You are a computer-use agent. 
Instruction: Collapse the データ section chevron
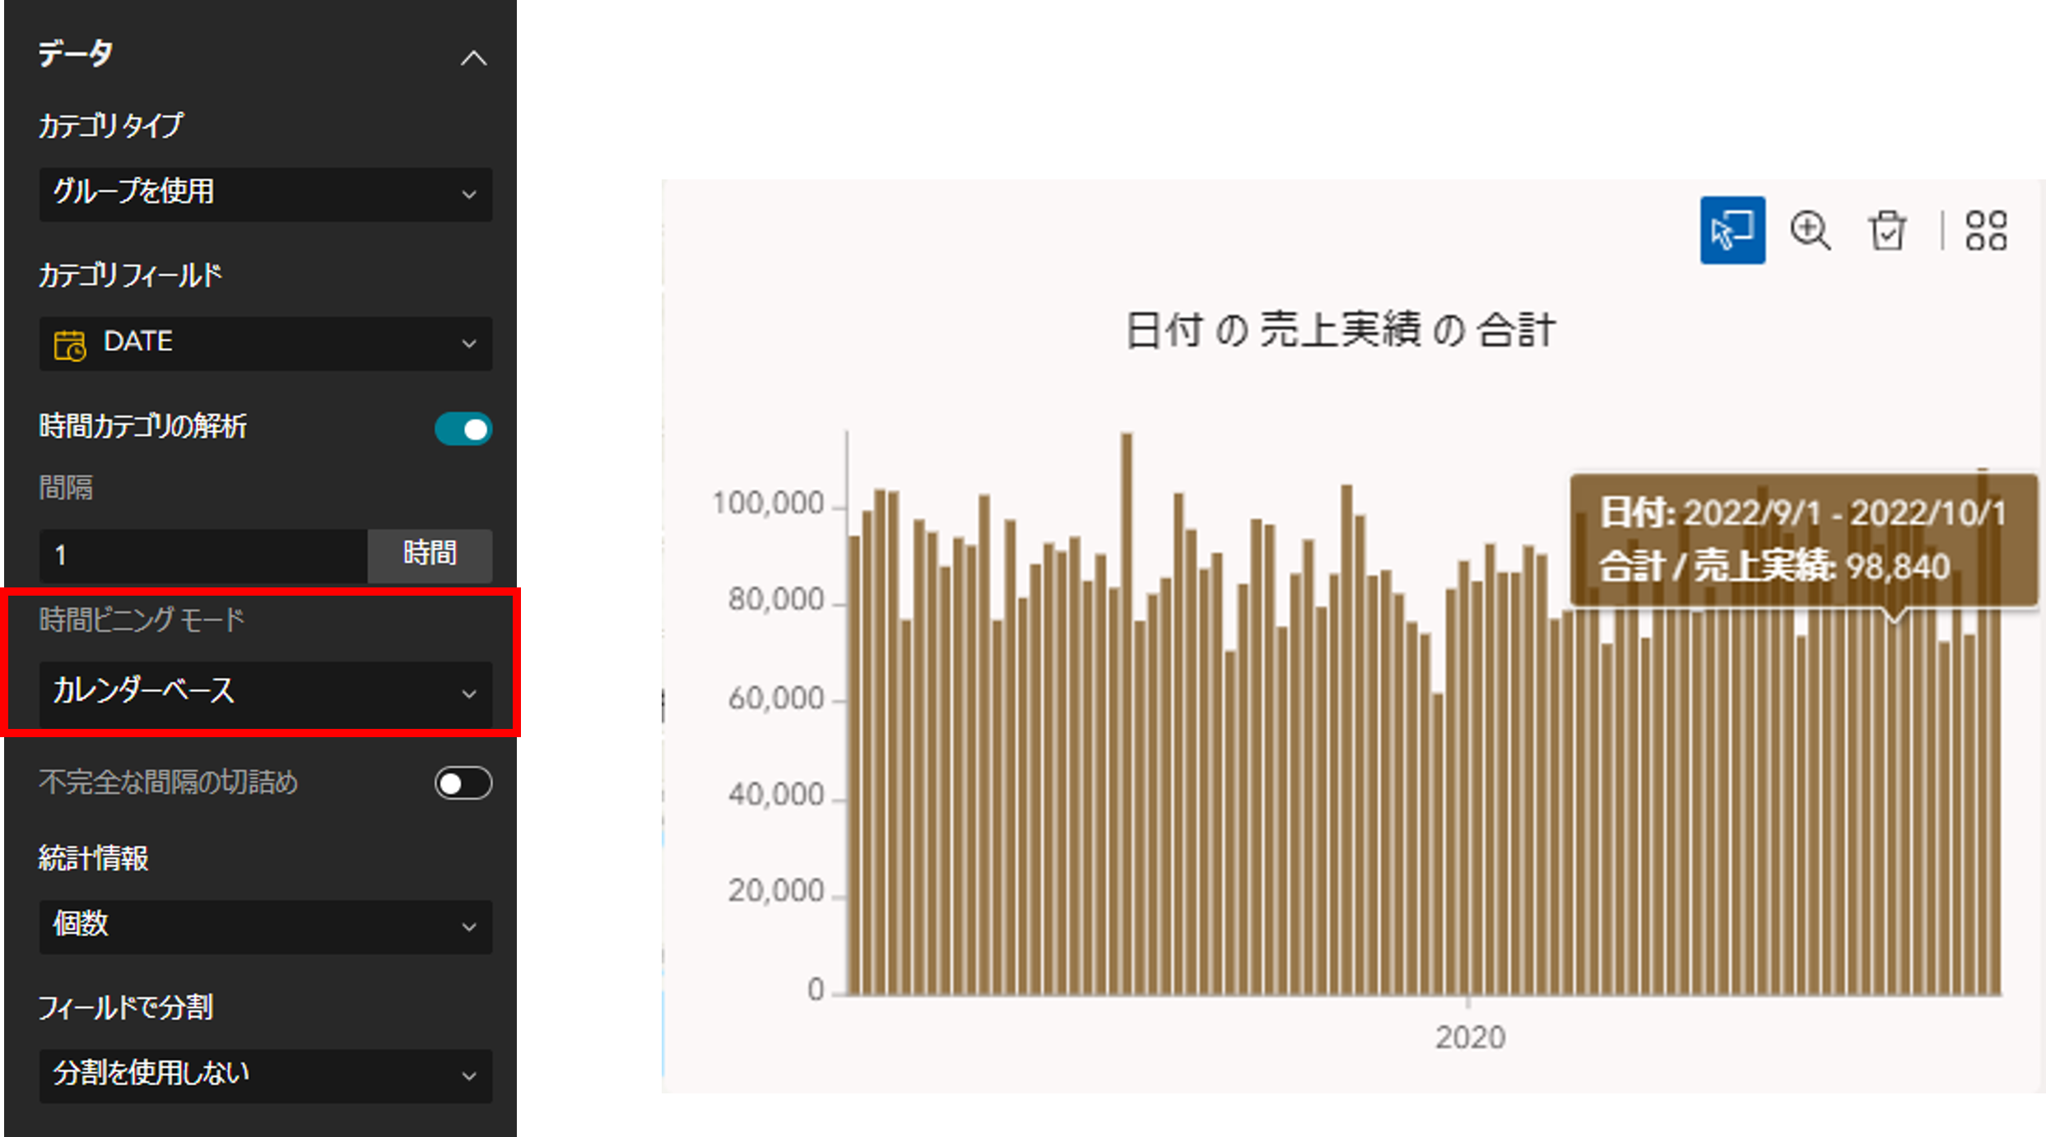473,58
